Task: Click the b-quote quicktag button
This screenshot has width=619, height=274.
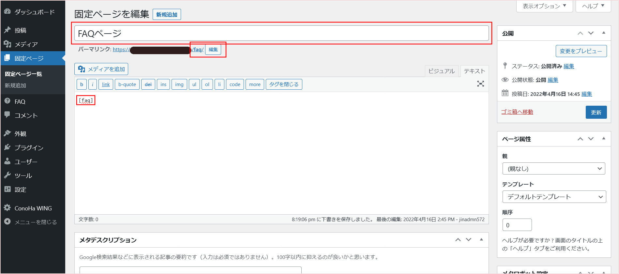Action: pyautogui.click(x=127, y=84)
